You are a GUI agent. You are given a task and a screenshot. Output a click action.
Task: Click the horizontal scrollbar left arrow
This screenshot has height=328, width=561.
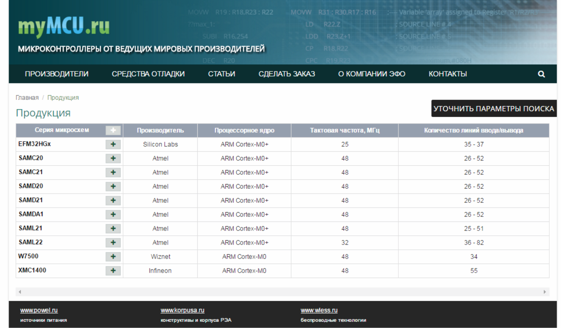(x=20, y=292)
